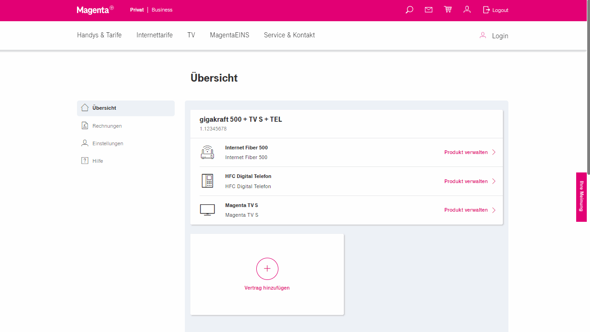Select the HFC Digital Telefon phone icon
This screenshot has width=590, height=332.
pos(207,181)
